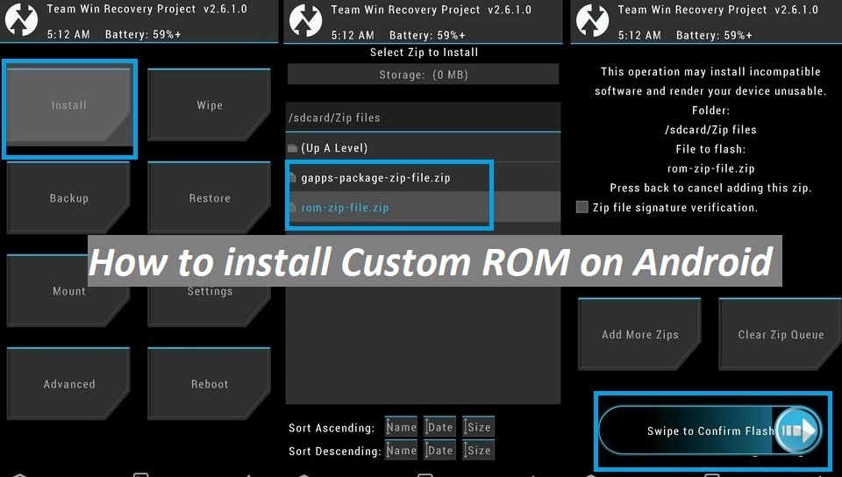Tap the Install button in TWRP main menu

(x=68, y=106)
